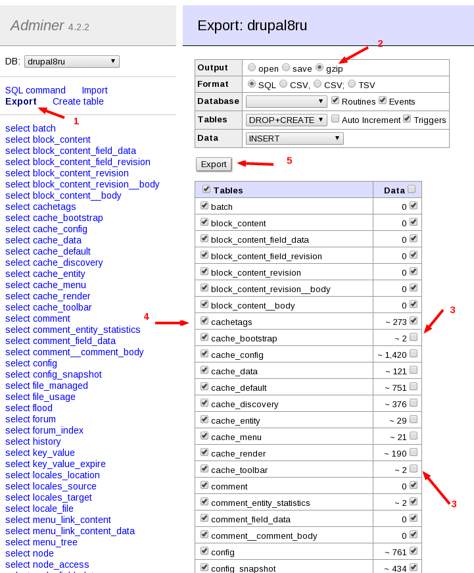Toggle the comment_field_data data checkbox

click(x=414, y=518)
